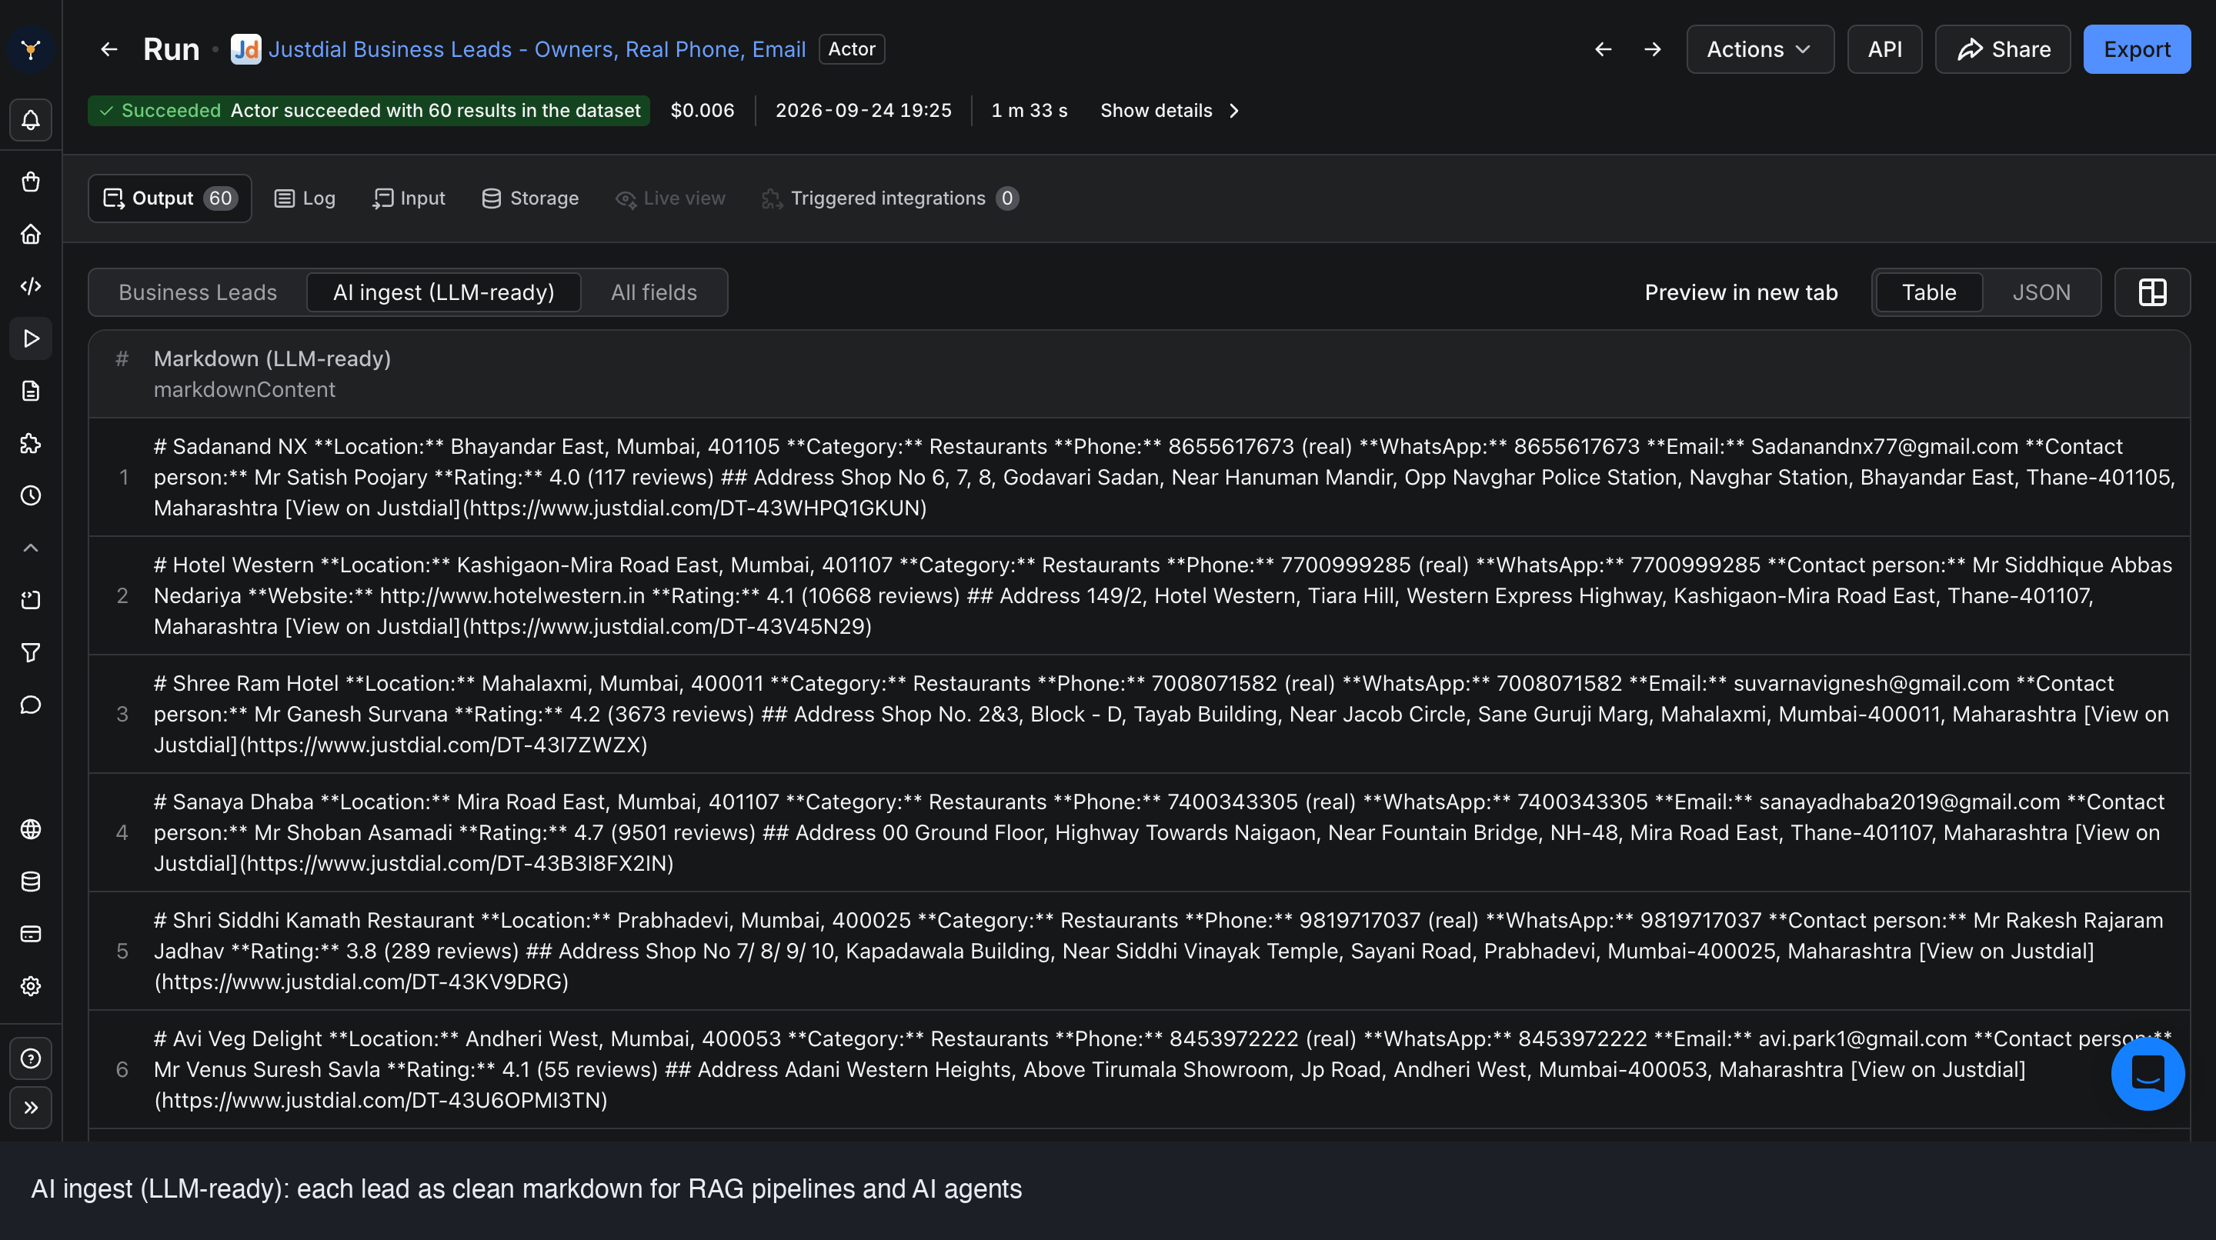Open the Triggered integrations tab
Screen dimensions: 2216x1240
coord(889,198)
